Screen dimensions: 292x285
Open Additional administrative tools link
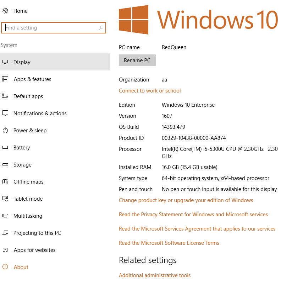click(x=155, y=275)
